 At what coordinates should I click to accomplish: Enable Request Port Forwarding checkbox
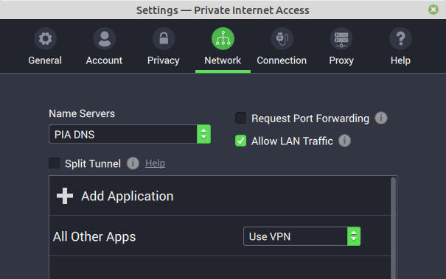tap(240, 118)
